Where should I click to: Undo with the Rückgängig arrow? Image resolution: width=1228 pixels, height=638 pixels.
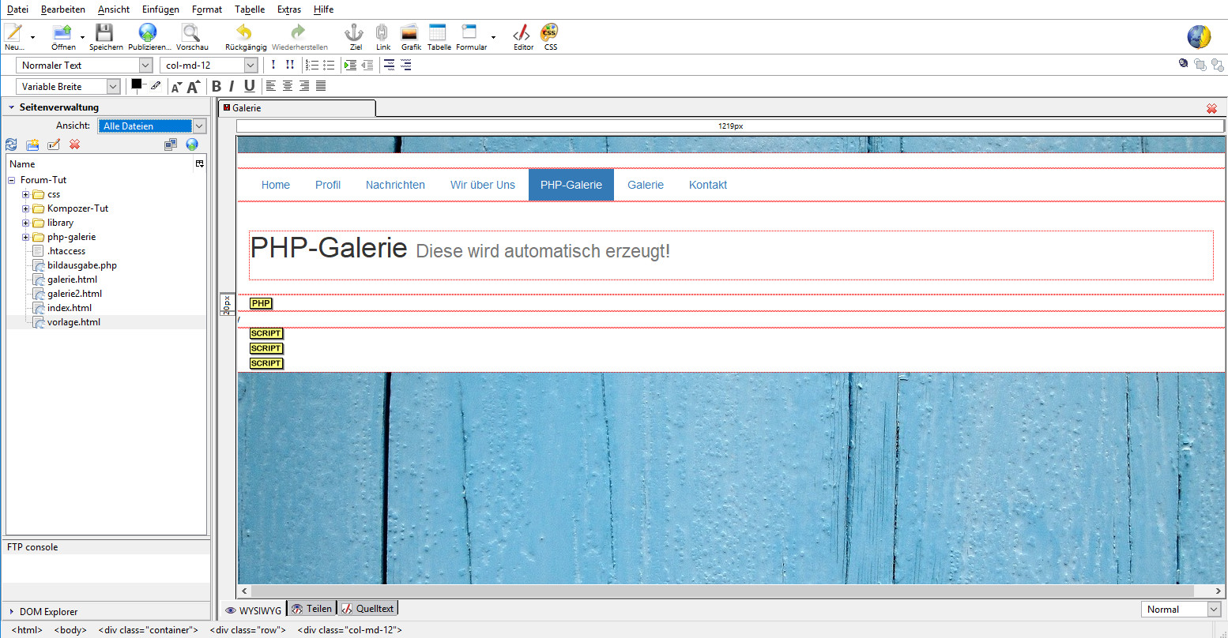tap(245, 32)
